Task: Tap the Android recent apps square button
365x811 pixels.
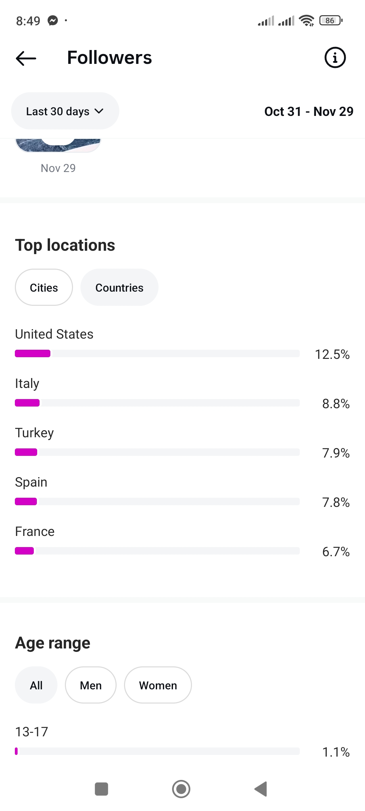Action: pyautogui.click(x=101, y=789)
